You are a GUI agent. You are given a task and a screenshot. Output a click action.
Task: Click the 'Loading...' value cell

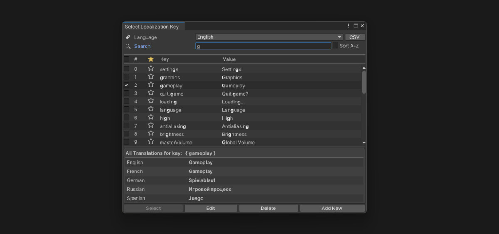click(x=233, y=102)
